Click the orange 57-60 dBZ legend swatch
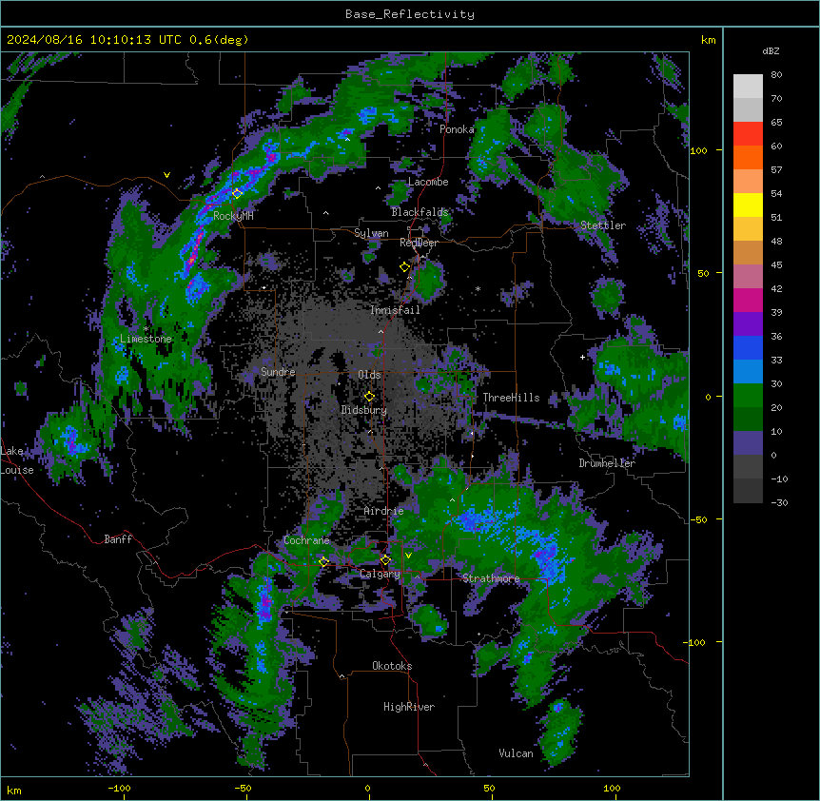820x801 pixels. tap(748, 157)
